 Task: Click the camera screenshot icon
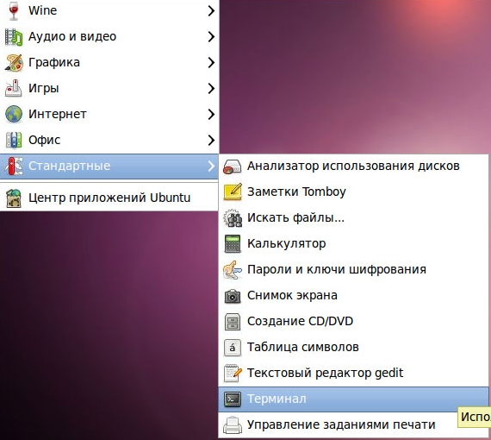[x=232, y=296]
